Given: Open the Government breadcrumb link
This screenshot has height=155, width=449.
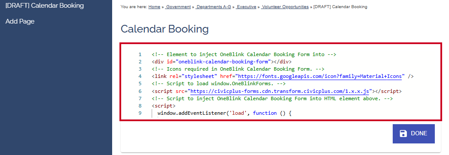Looking at the screenshot, I should click(x=178, y=6).
